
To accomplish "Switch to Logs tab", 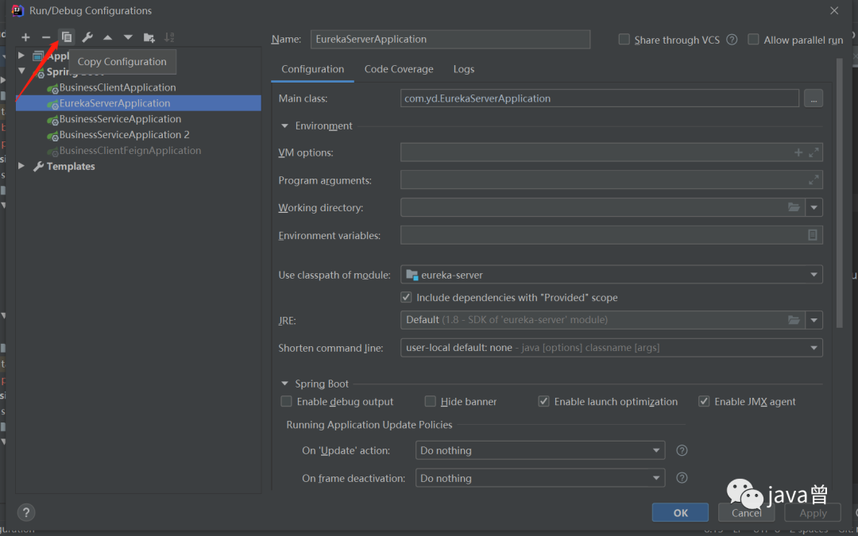I will [x=463, y=69].
